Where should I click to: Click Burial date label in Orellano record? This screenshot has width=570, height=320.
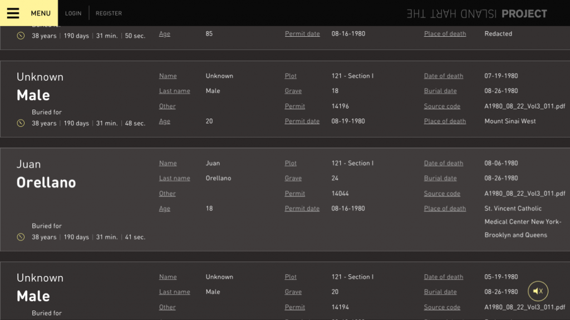point(440,179)
